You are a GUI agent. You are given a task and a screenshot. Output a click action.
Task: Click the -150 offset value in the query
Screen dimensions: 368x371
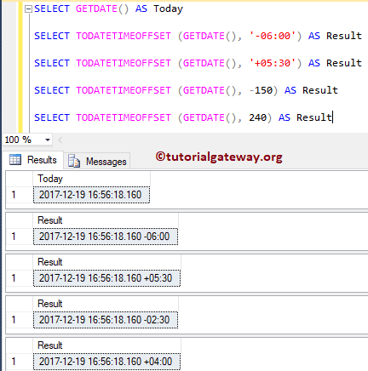[261, 90]
